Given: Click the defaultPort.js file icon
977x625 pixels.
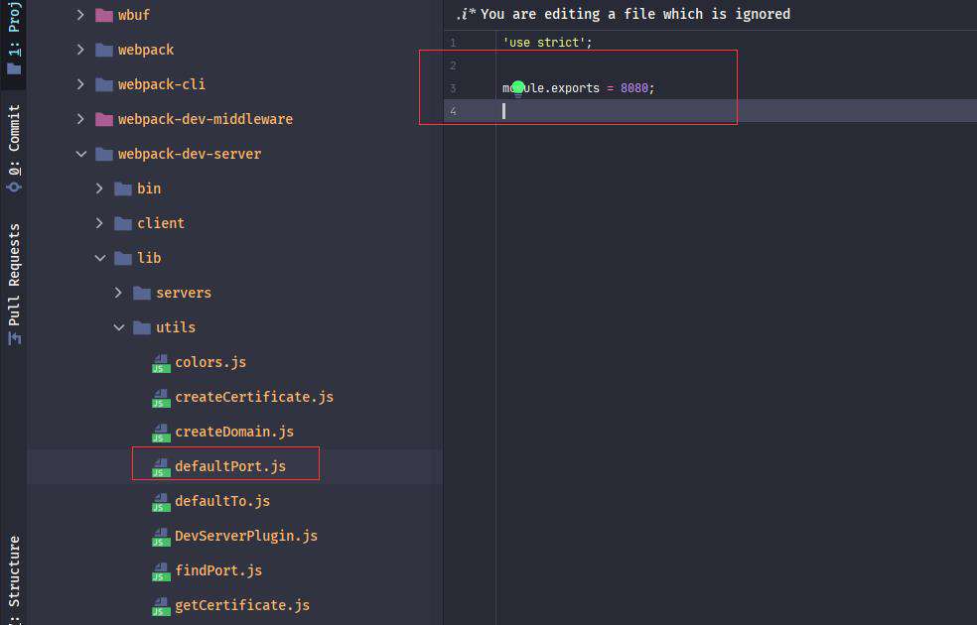Looking at the screenshot, I should pos(162,467).
